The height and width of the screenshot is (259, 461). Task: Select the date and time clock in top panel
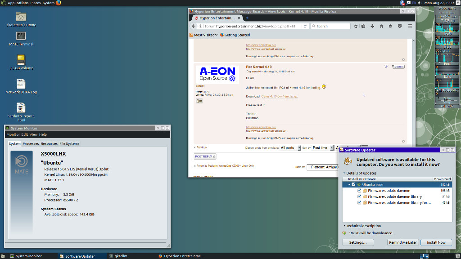coord(439,3)
